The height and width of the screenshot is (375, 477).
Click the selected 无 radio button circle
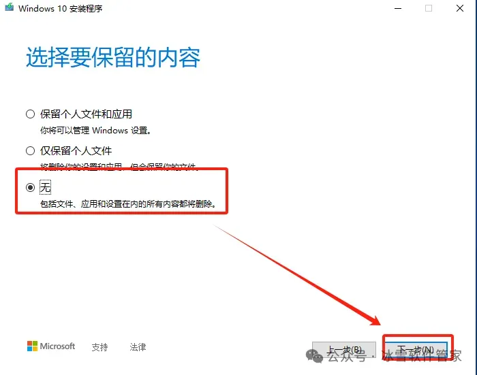30,188
